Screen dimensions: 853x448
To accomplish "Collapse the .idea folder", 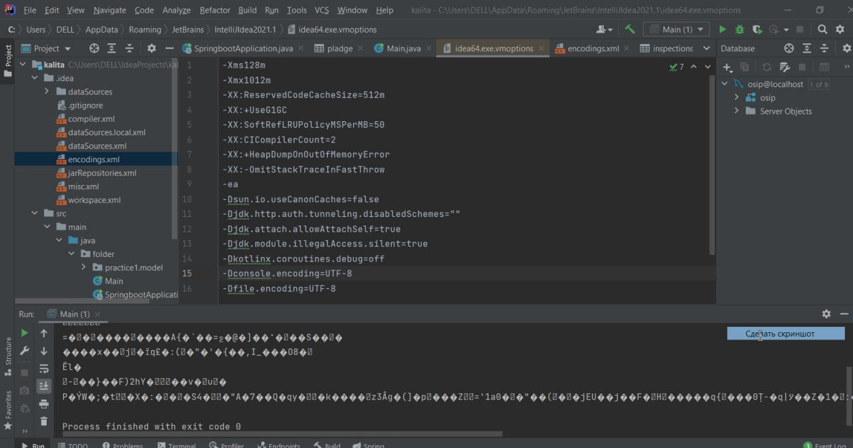I will tap(35, 78).
